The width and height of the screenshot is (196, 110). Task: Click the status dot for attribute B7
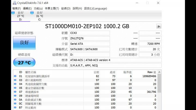click(15, 107)
